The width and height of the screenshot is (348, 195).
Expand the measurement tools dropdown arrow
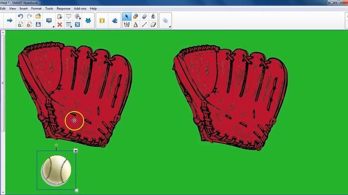coord(80,18)
